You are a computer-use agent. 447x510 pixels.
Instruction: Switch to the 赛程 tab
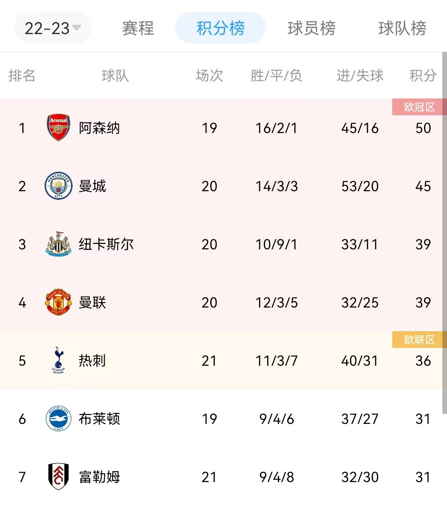[138, 28]
